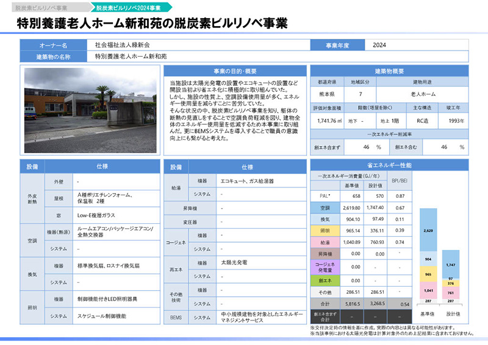Click the スケジュール制御機能 spec
This screenshot has width=488, height=345.
pos(102,316)
